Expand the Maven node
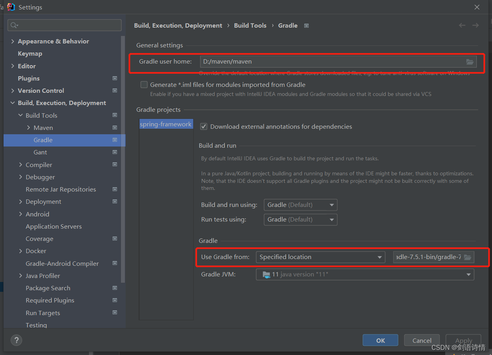492x355 pixels. tap(28, 128)
